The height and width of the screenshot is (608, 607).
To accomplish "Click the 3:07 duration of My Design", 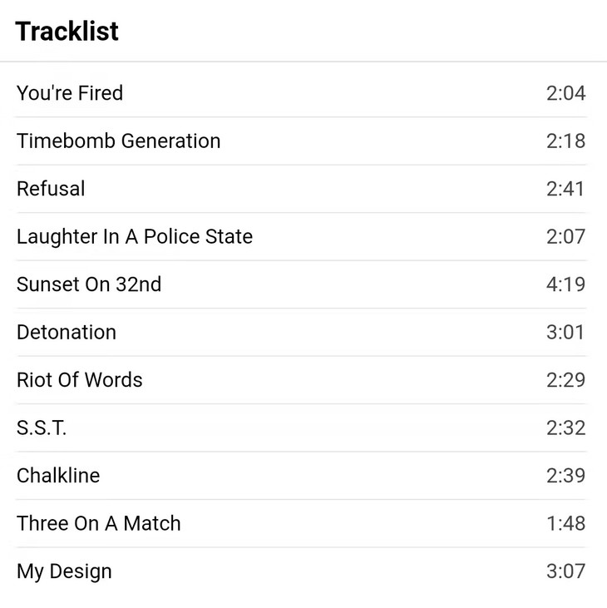I will coord(565,571).
